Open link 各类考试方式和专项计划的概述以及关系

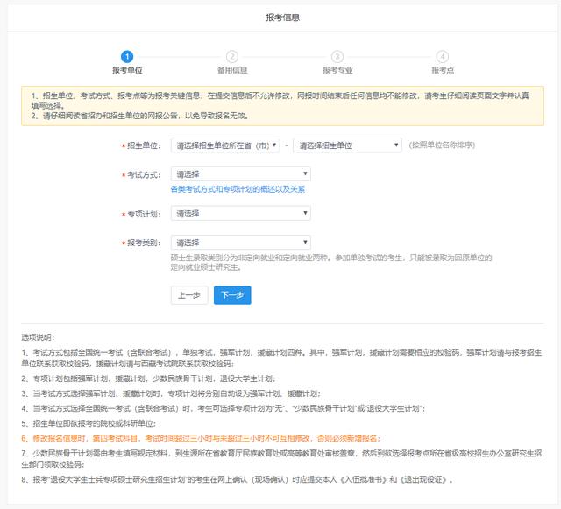tap(238, 189)
